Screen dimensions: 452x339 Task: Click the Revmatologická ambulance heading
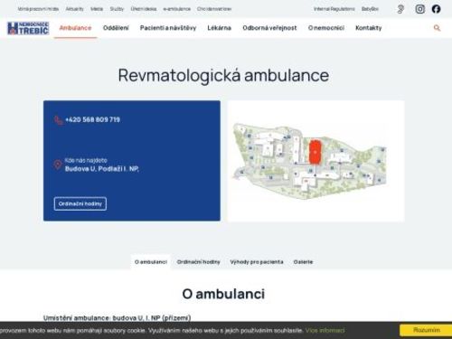[x=223, y=75]
